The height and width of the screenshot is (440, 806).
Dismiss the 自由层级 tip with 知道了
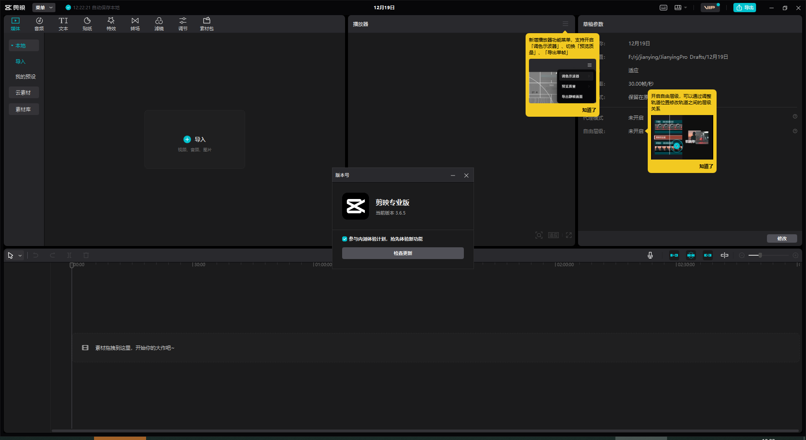[706, 166]
